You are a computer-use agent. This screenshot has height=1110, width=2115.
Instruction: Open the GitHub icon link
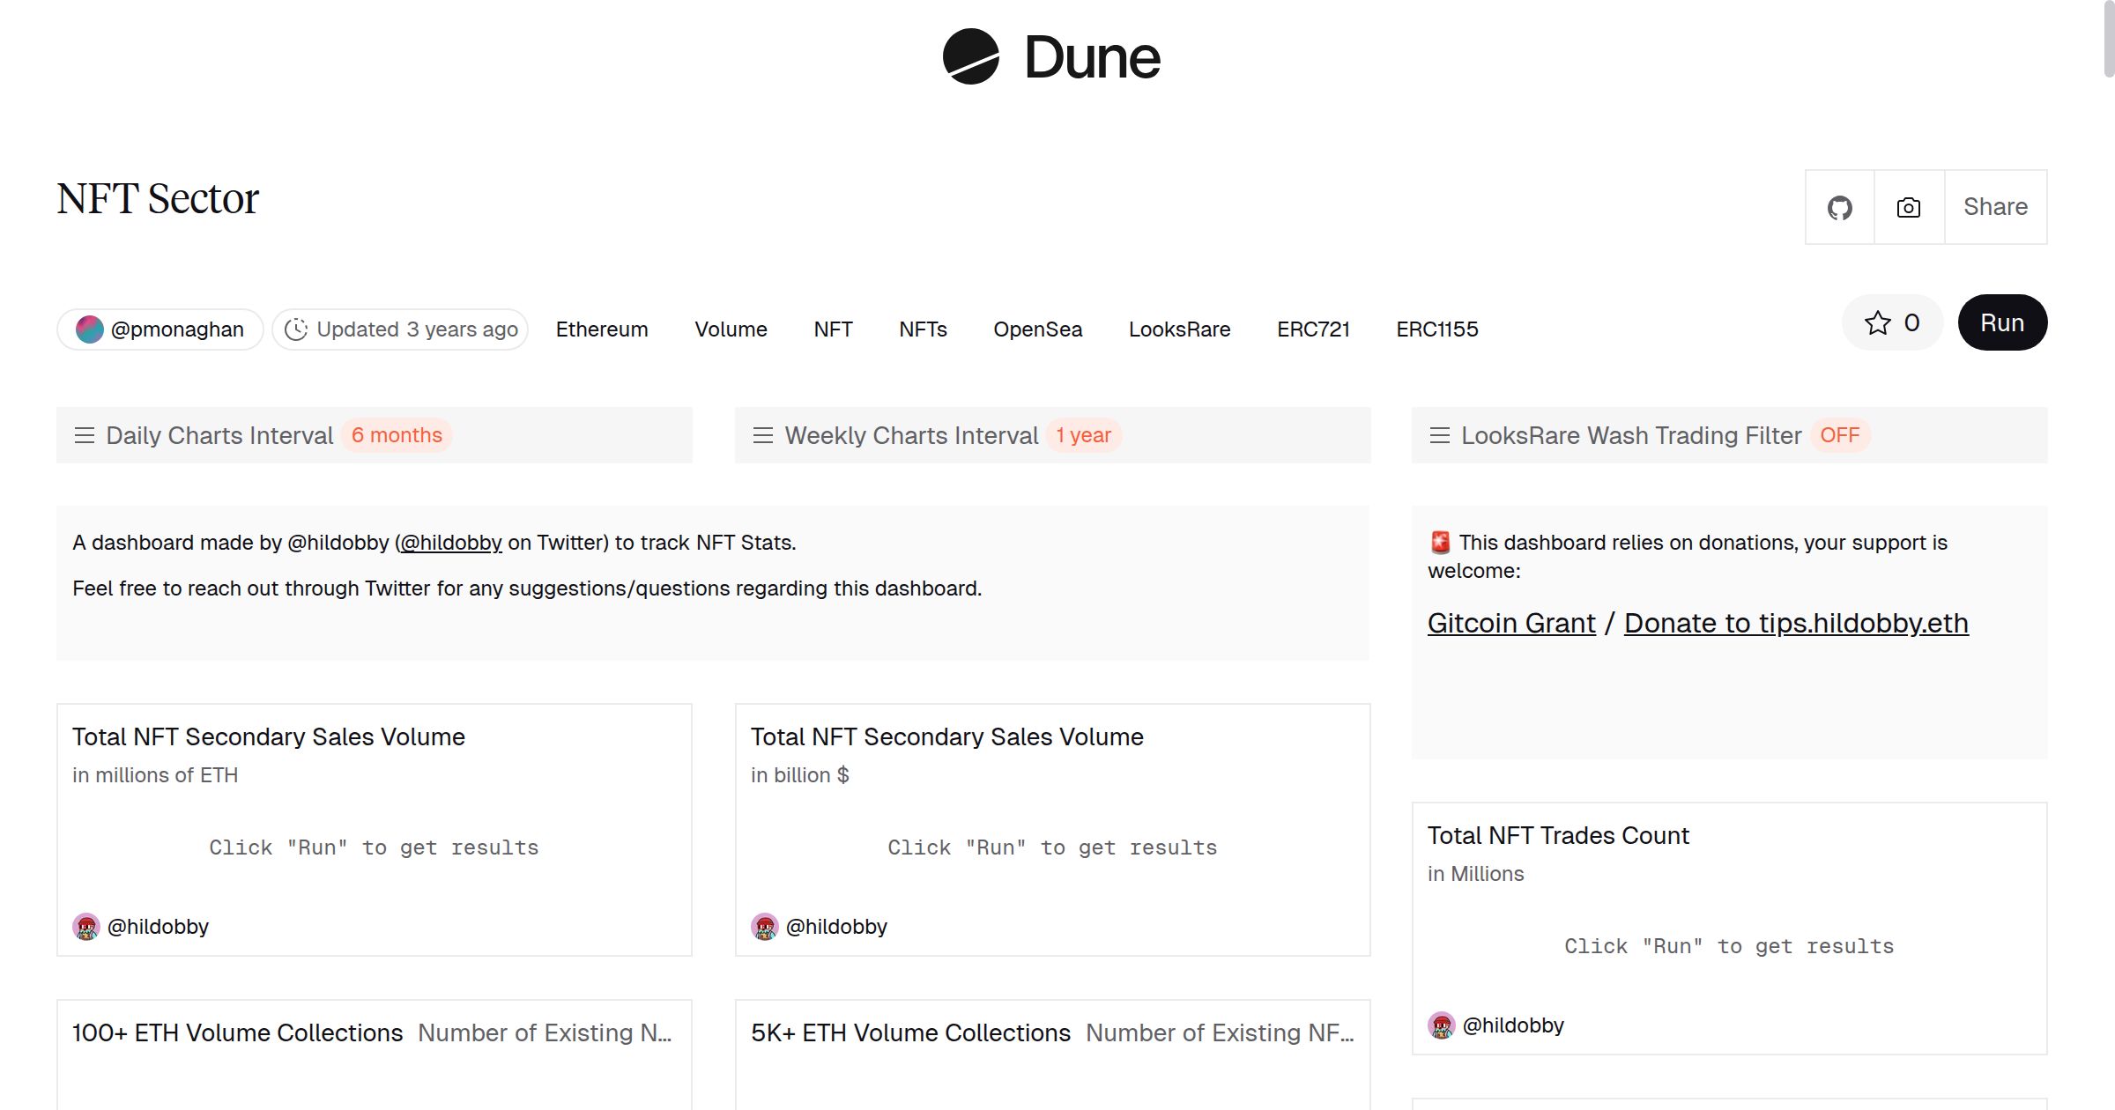tap(1839, 208)
